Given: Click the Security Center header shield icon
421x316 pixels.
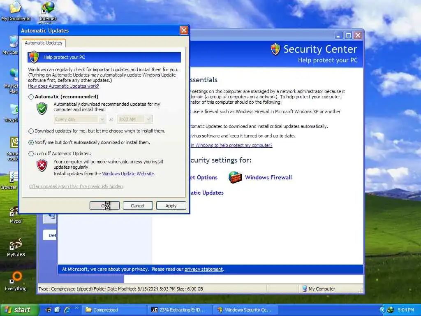Looking at the screenshot, I should point(275,49).
